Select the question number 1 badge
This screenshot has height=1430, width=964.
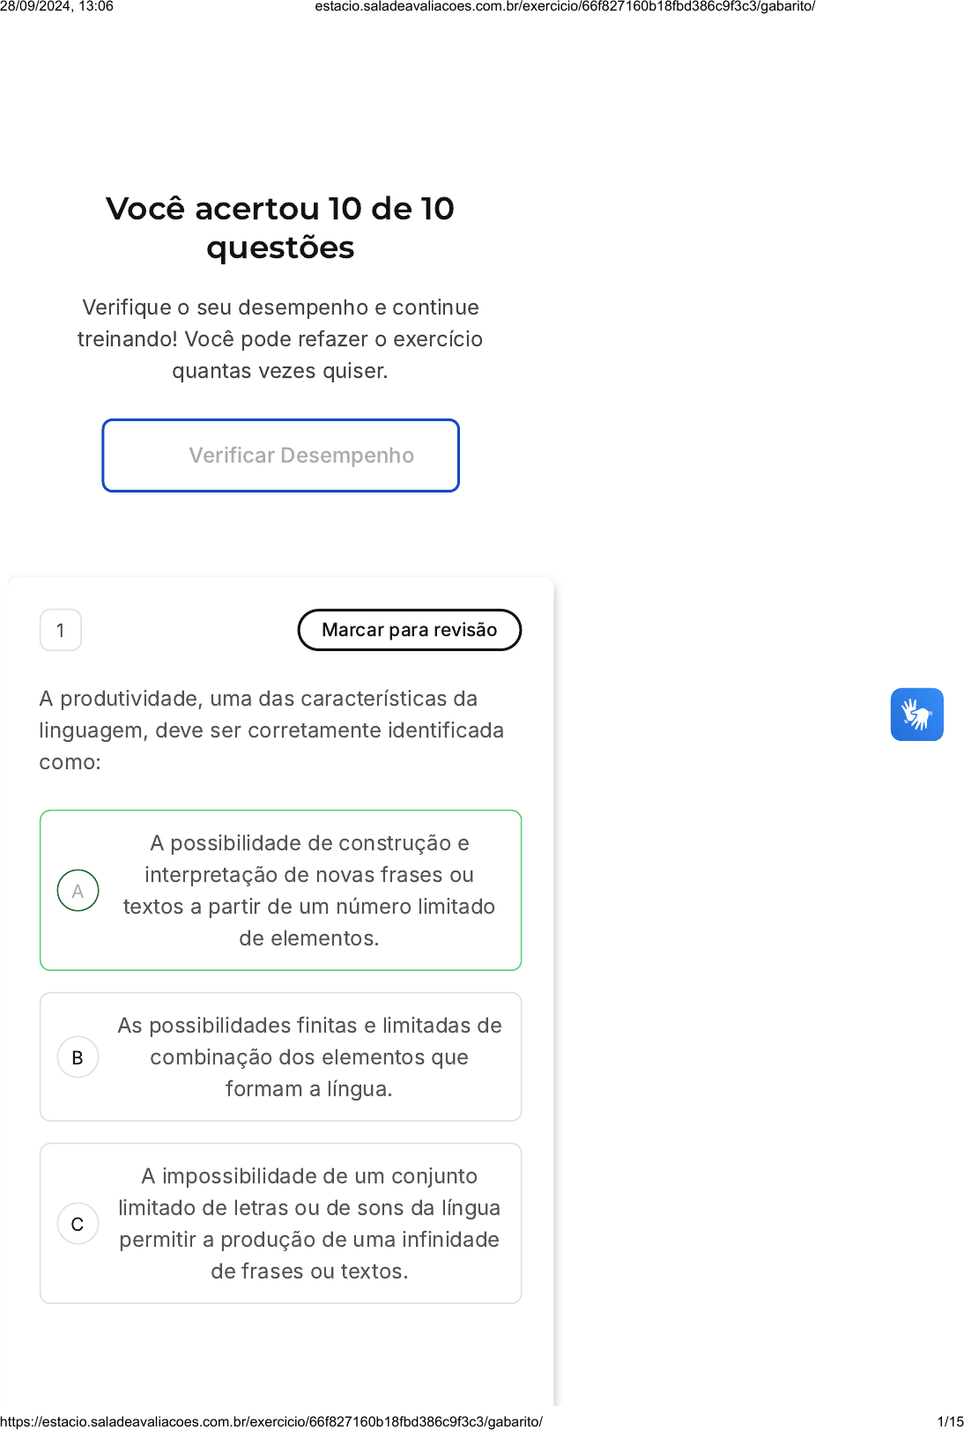pyautogui.click(x=61, y=630)
